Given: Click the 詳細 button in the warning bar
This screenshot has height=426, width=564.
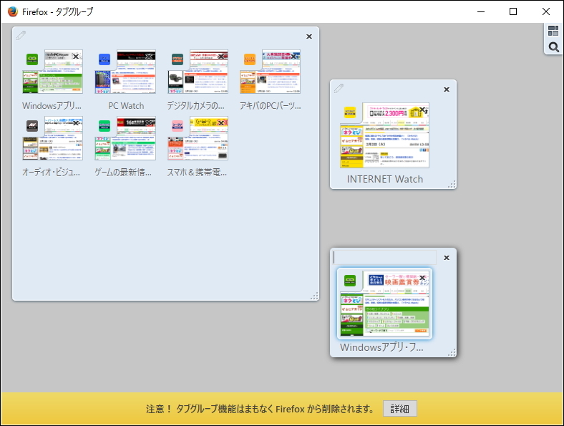Looking at the screenshot, I should click(400, 409).
